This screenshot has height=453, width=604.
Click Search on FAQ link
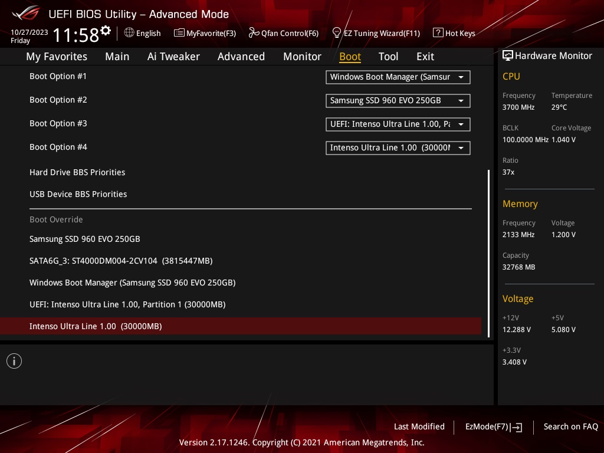[570, 426]
